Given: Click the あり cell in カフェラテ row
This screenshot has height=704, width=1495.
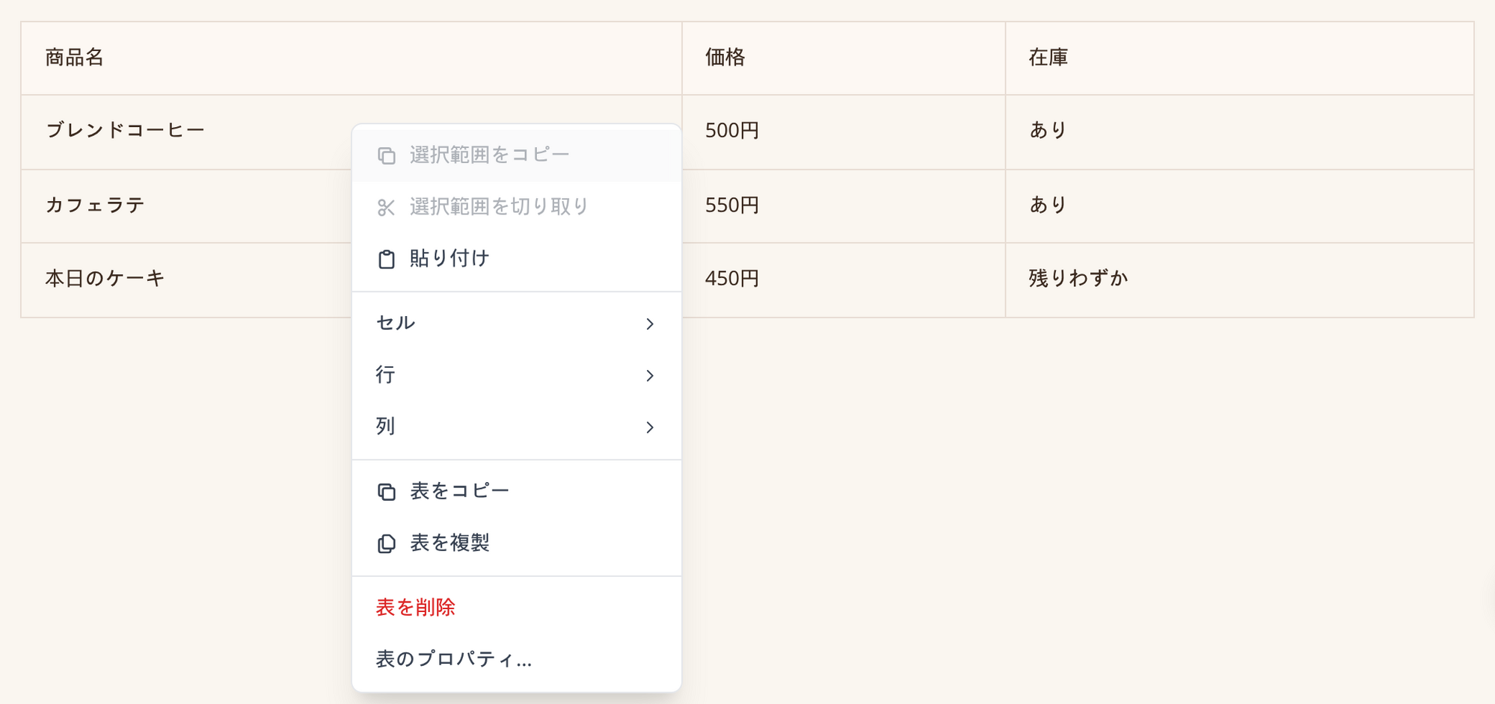Looking at the screenshot, I should coord(1239,206).
